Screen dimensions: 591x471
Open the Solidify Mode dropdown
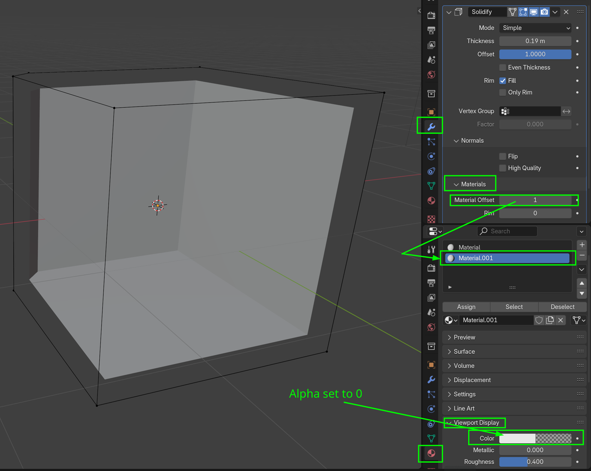[x=535, y=28]
